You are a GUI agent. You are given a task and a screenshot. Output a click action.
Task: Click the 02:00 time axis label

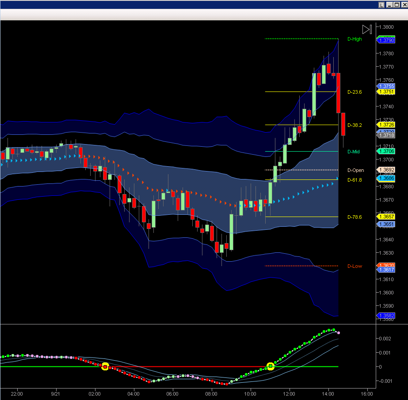coord(95,394)
